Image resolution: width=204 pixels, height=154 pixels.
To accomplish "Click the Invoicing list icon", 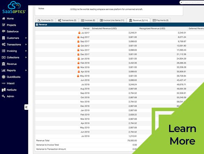I will click(x=3, y=51).
